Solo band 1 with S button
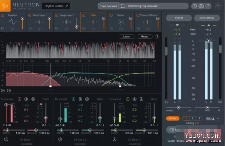The image size is (225, 146). tap(33, 99)
